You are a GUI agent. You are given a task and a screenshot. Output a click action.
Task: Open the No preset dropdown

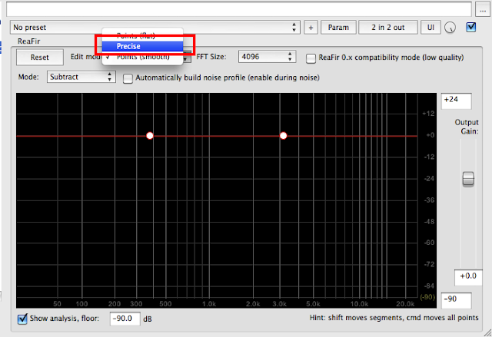tap(155, 28)
